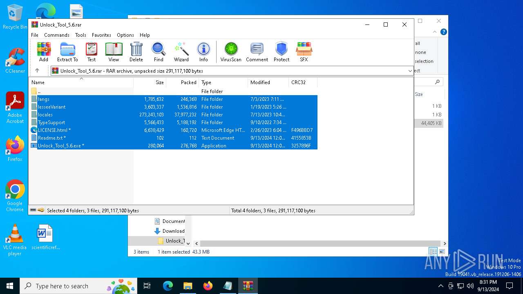523x294 pixels.
Task: Select the Readme.txt file
Action: pyautogui.click(x=174, y=138)
